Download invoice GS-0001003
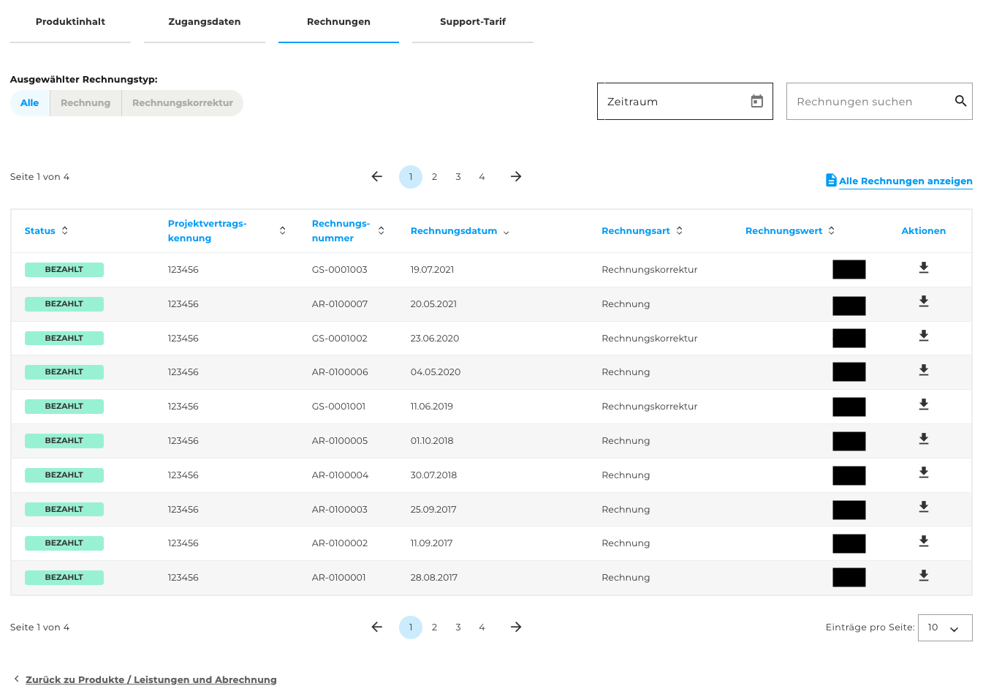983x694 pixels. point(923,268)
